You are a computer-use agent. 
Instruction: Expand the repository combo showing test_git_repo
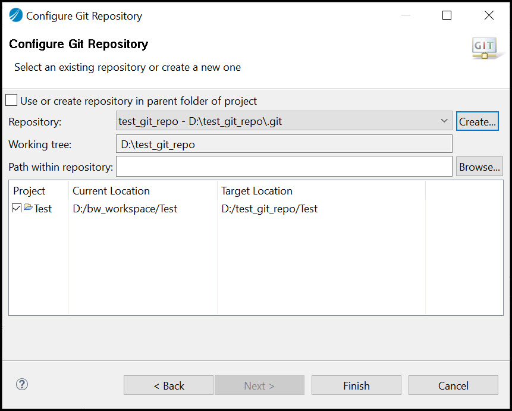(x=444, y=121)
